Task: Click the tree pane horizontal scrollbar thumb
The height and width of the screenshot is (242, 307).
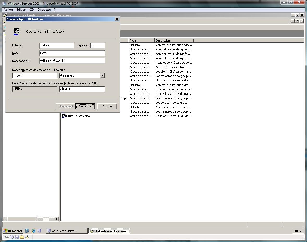Action: pyautogui.click(x=22, y=219)
